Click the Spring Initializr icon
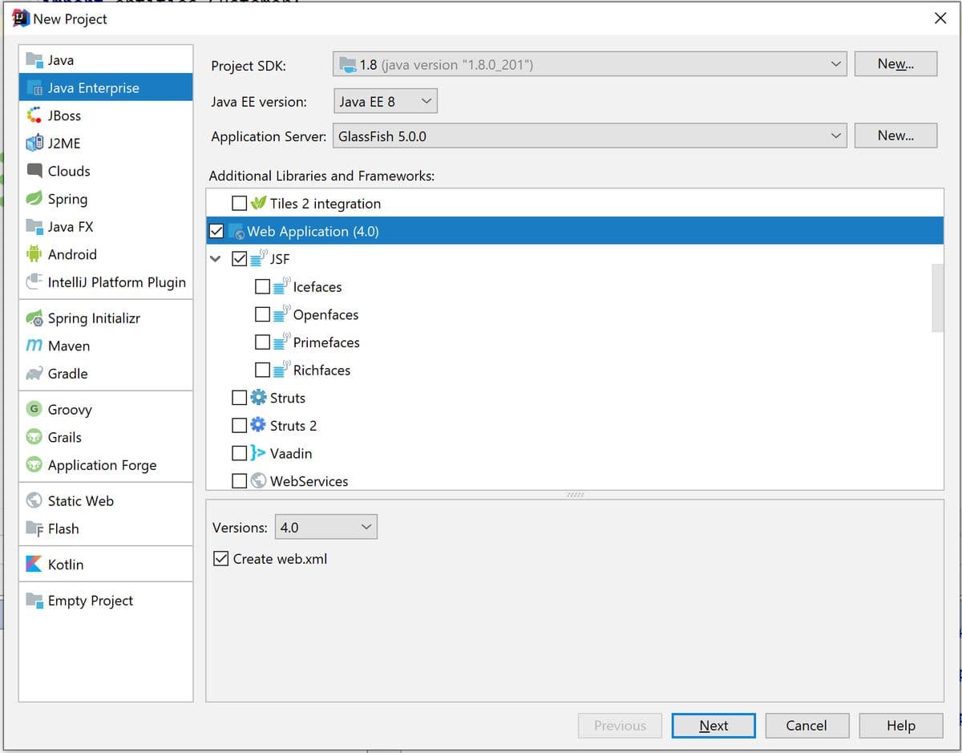962x753 pixels. click(x=34, y=318)
